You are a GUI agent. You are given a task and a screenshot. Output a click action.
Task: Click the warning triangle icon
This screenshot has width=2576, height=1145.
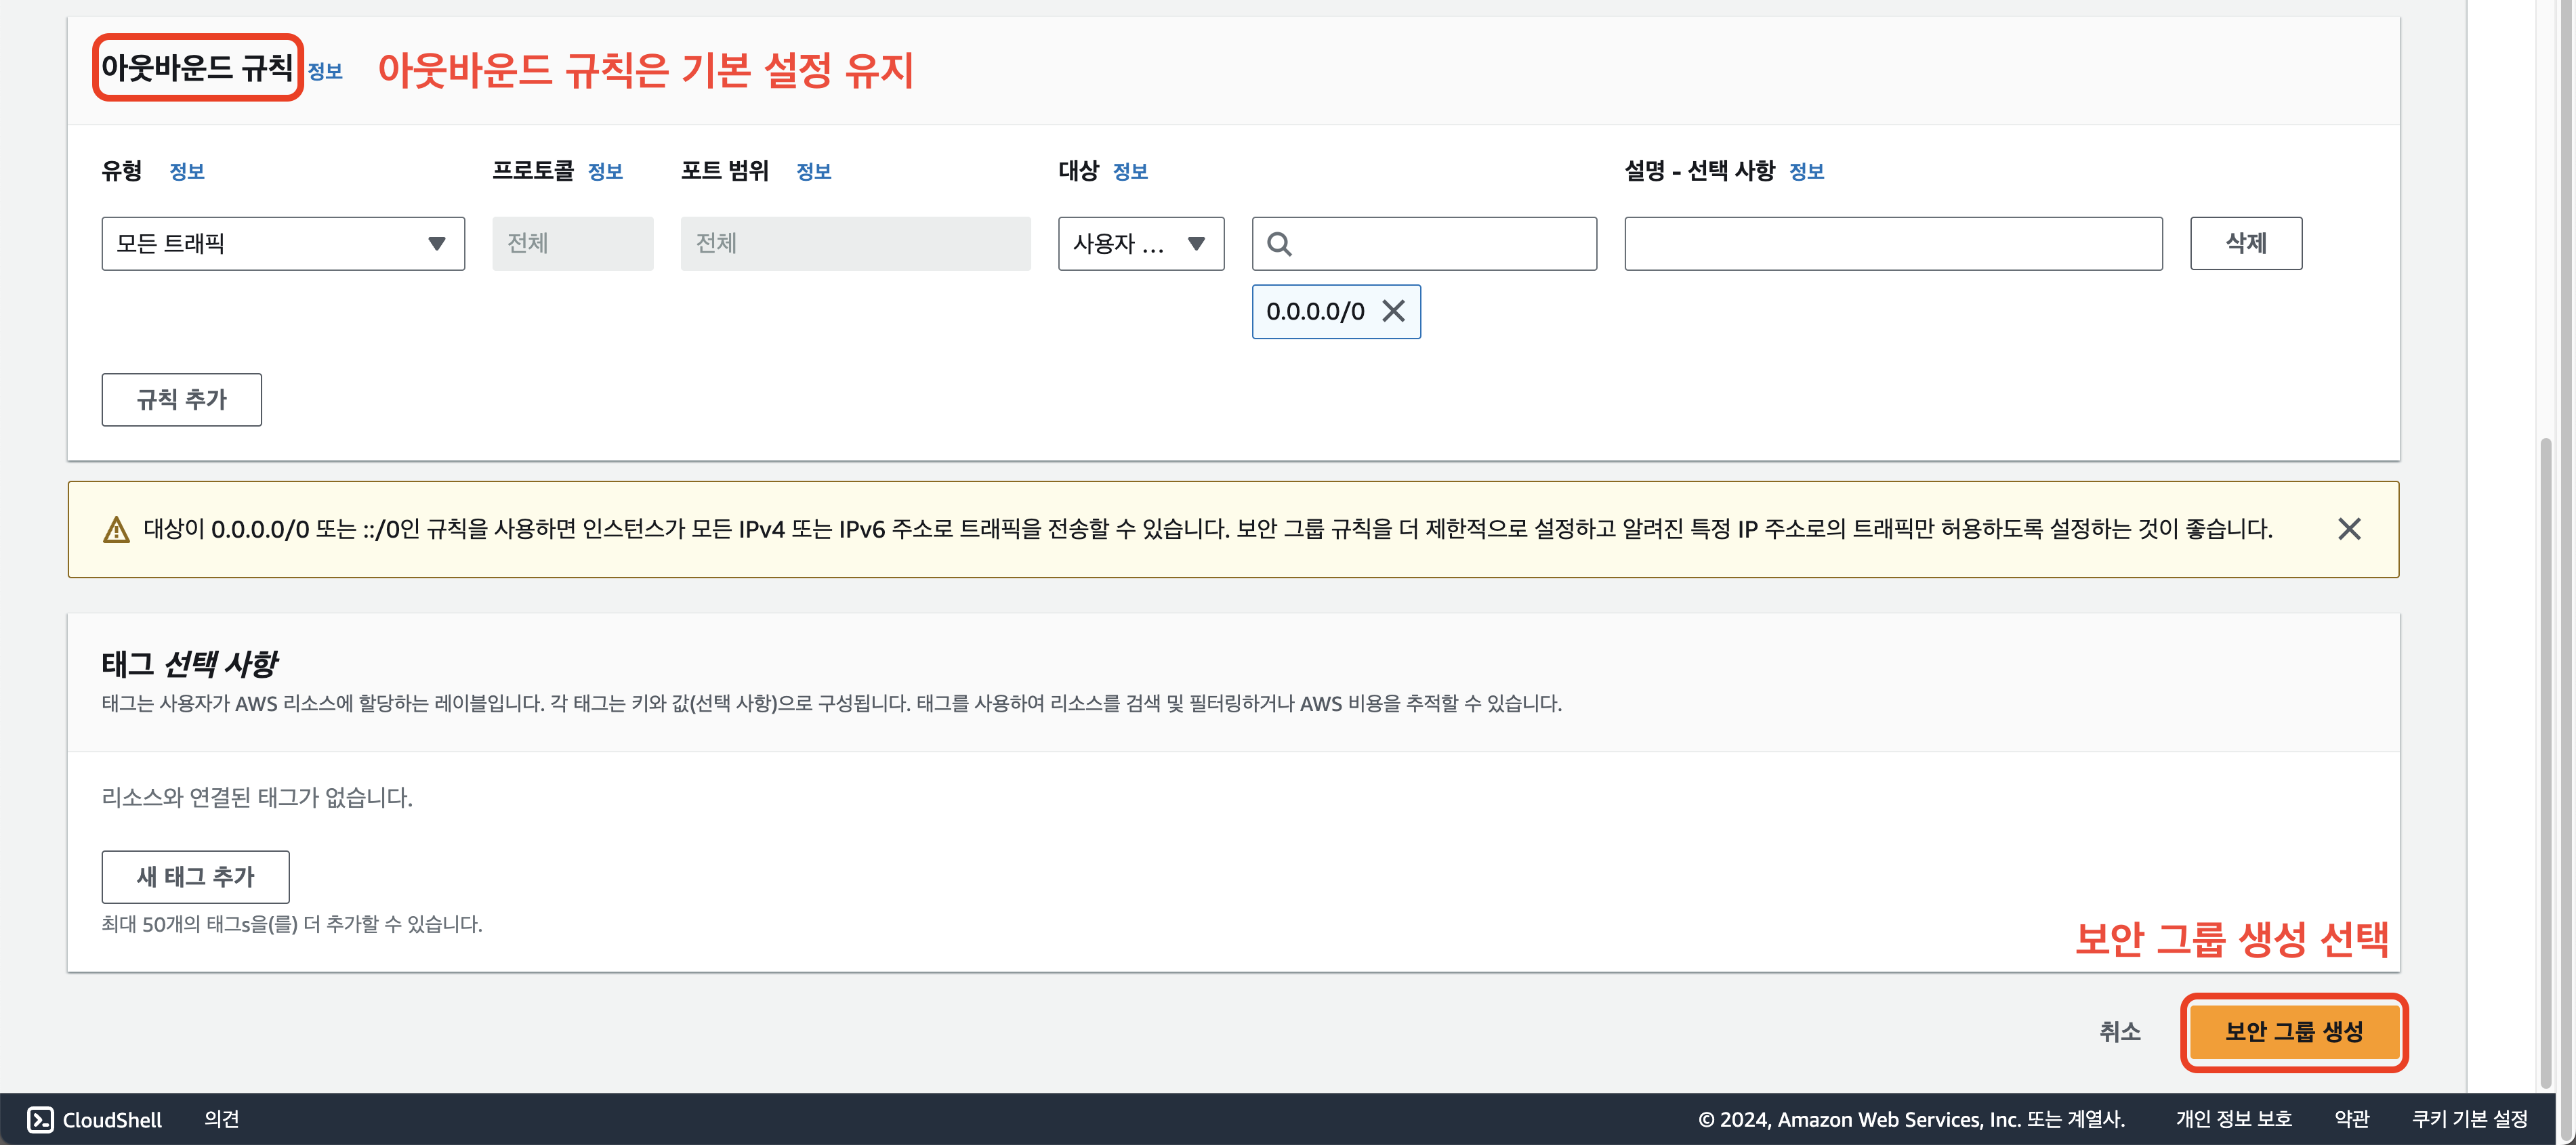[x=116, y=530]
